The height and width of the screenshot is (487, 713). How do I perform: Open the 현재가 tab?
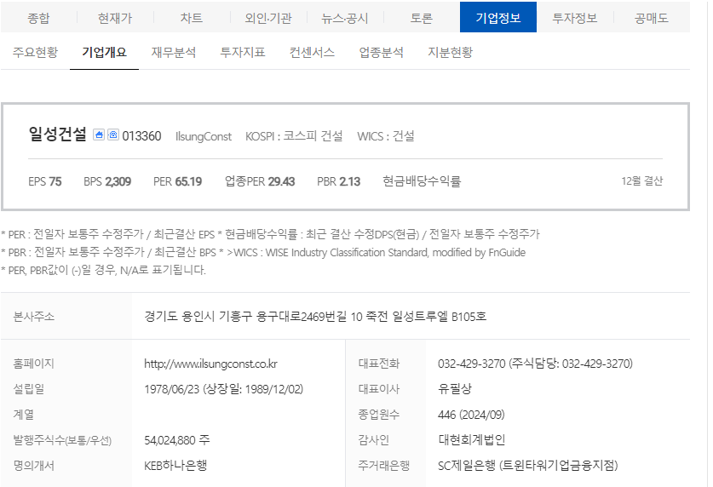[x=115, y=18]
